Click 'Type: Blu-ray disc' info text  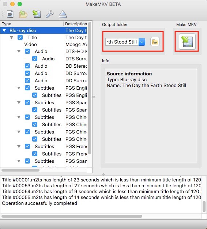(x=127, y=80)
